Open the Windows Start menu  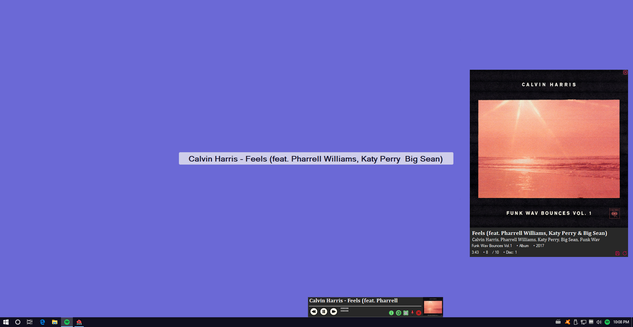coord(6,322)
